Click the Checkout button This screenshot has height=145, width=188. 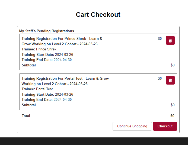(165, 126)
